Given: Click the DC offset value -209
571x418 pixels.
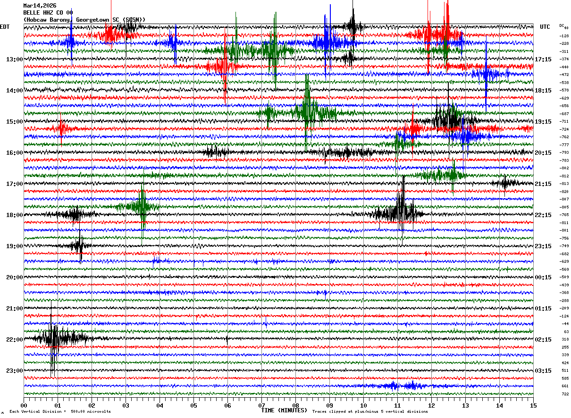Looking at the screenshot, I should tap(564, 308).
